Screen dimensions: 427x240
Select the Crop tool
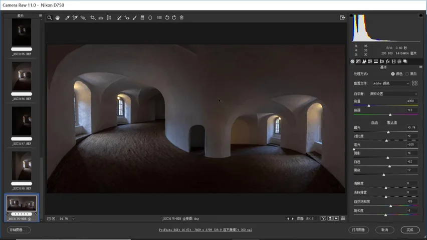(93, 17)
